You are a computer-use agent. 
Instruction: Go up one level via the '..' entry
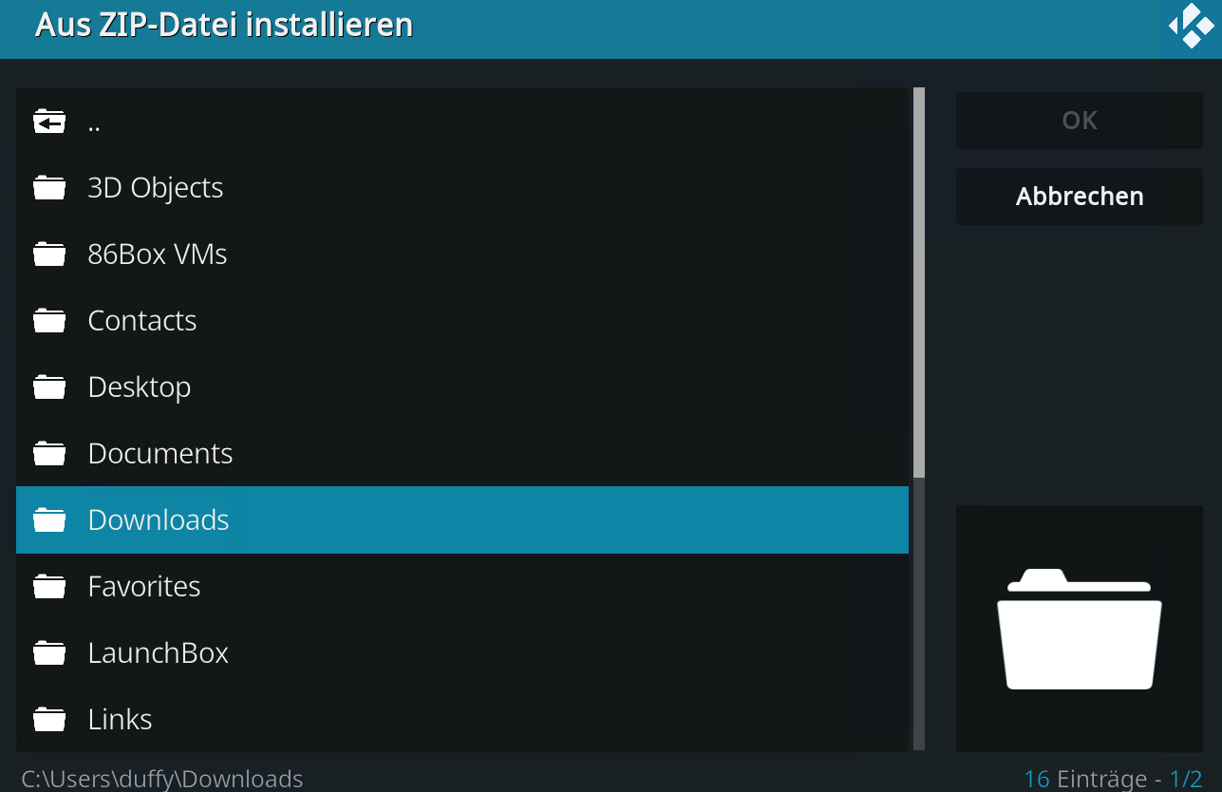point(462,121)
